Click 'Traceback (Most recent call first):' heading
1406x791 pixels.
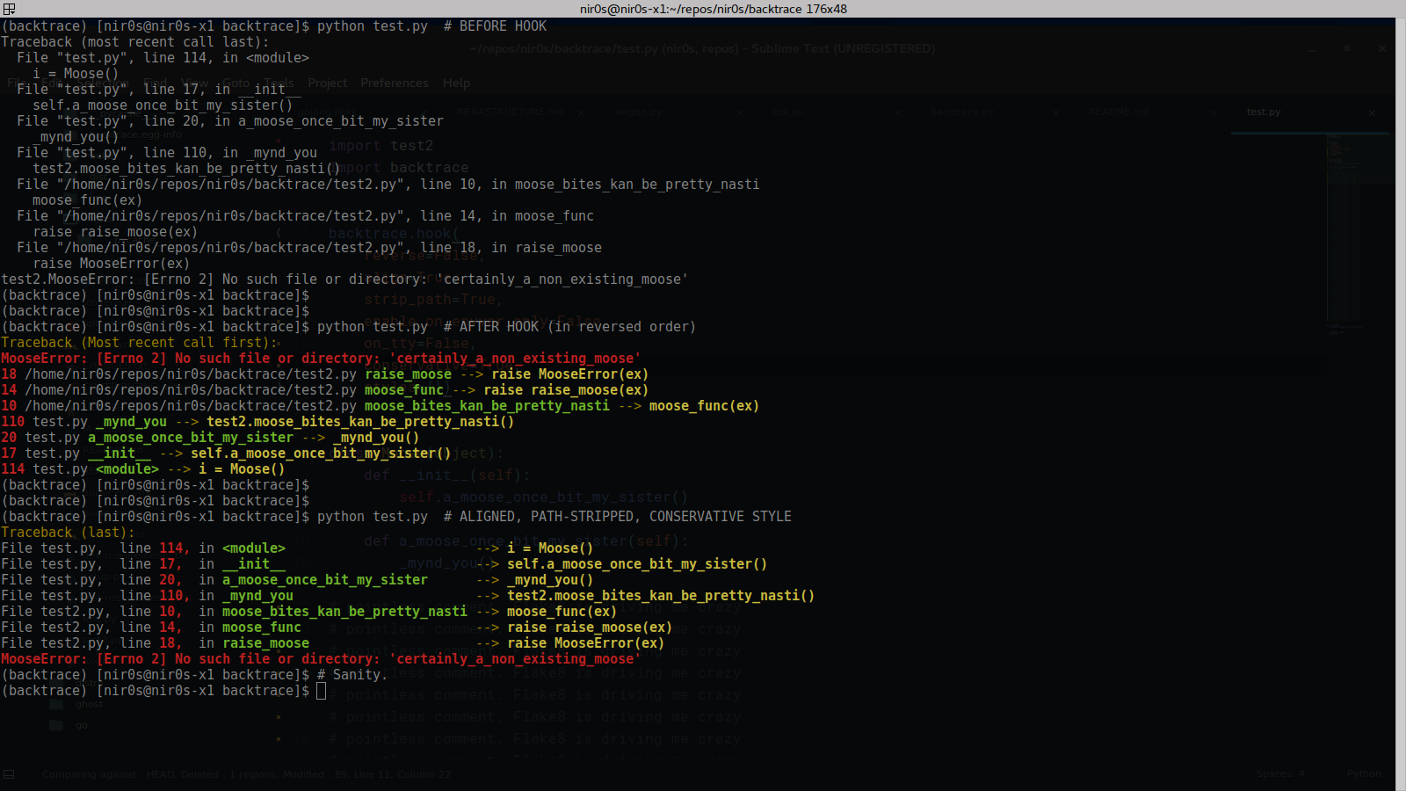pyautogui.click(x=139, y=343)
